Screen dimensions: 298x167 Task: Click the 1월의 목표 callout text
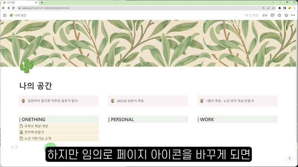click(230, 101)
